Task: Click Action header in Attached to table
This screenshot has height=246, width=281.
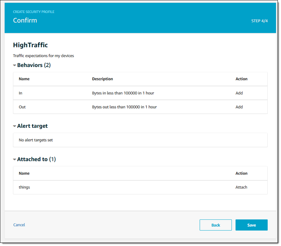Action: [x=241, y=173]
